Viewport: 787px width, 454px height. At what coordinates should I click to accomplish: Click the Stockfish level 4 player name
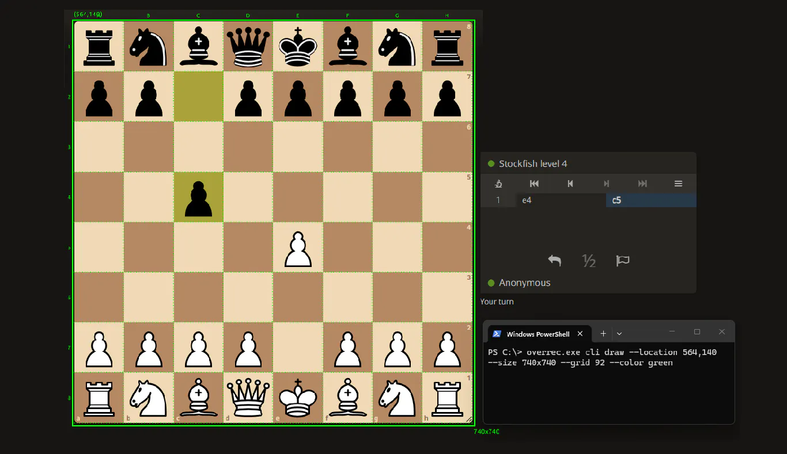(533, 163)
